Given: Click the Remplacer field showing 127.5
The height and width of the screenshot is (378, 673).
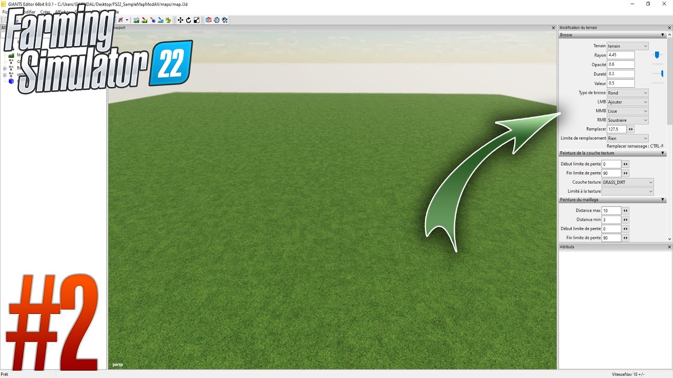Looking at the screenshot, I should click(x=617, y=129).
